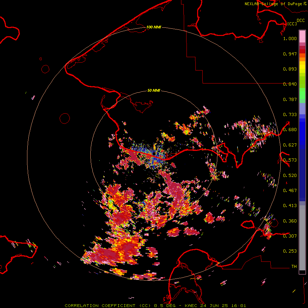Click the bright green segment of color bar
This screenshot has width=308, height=308.
(x=302, y=93)
